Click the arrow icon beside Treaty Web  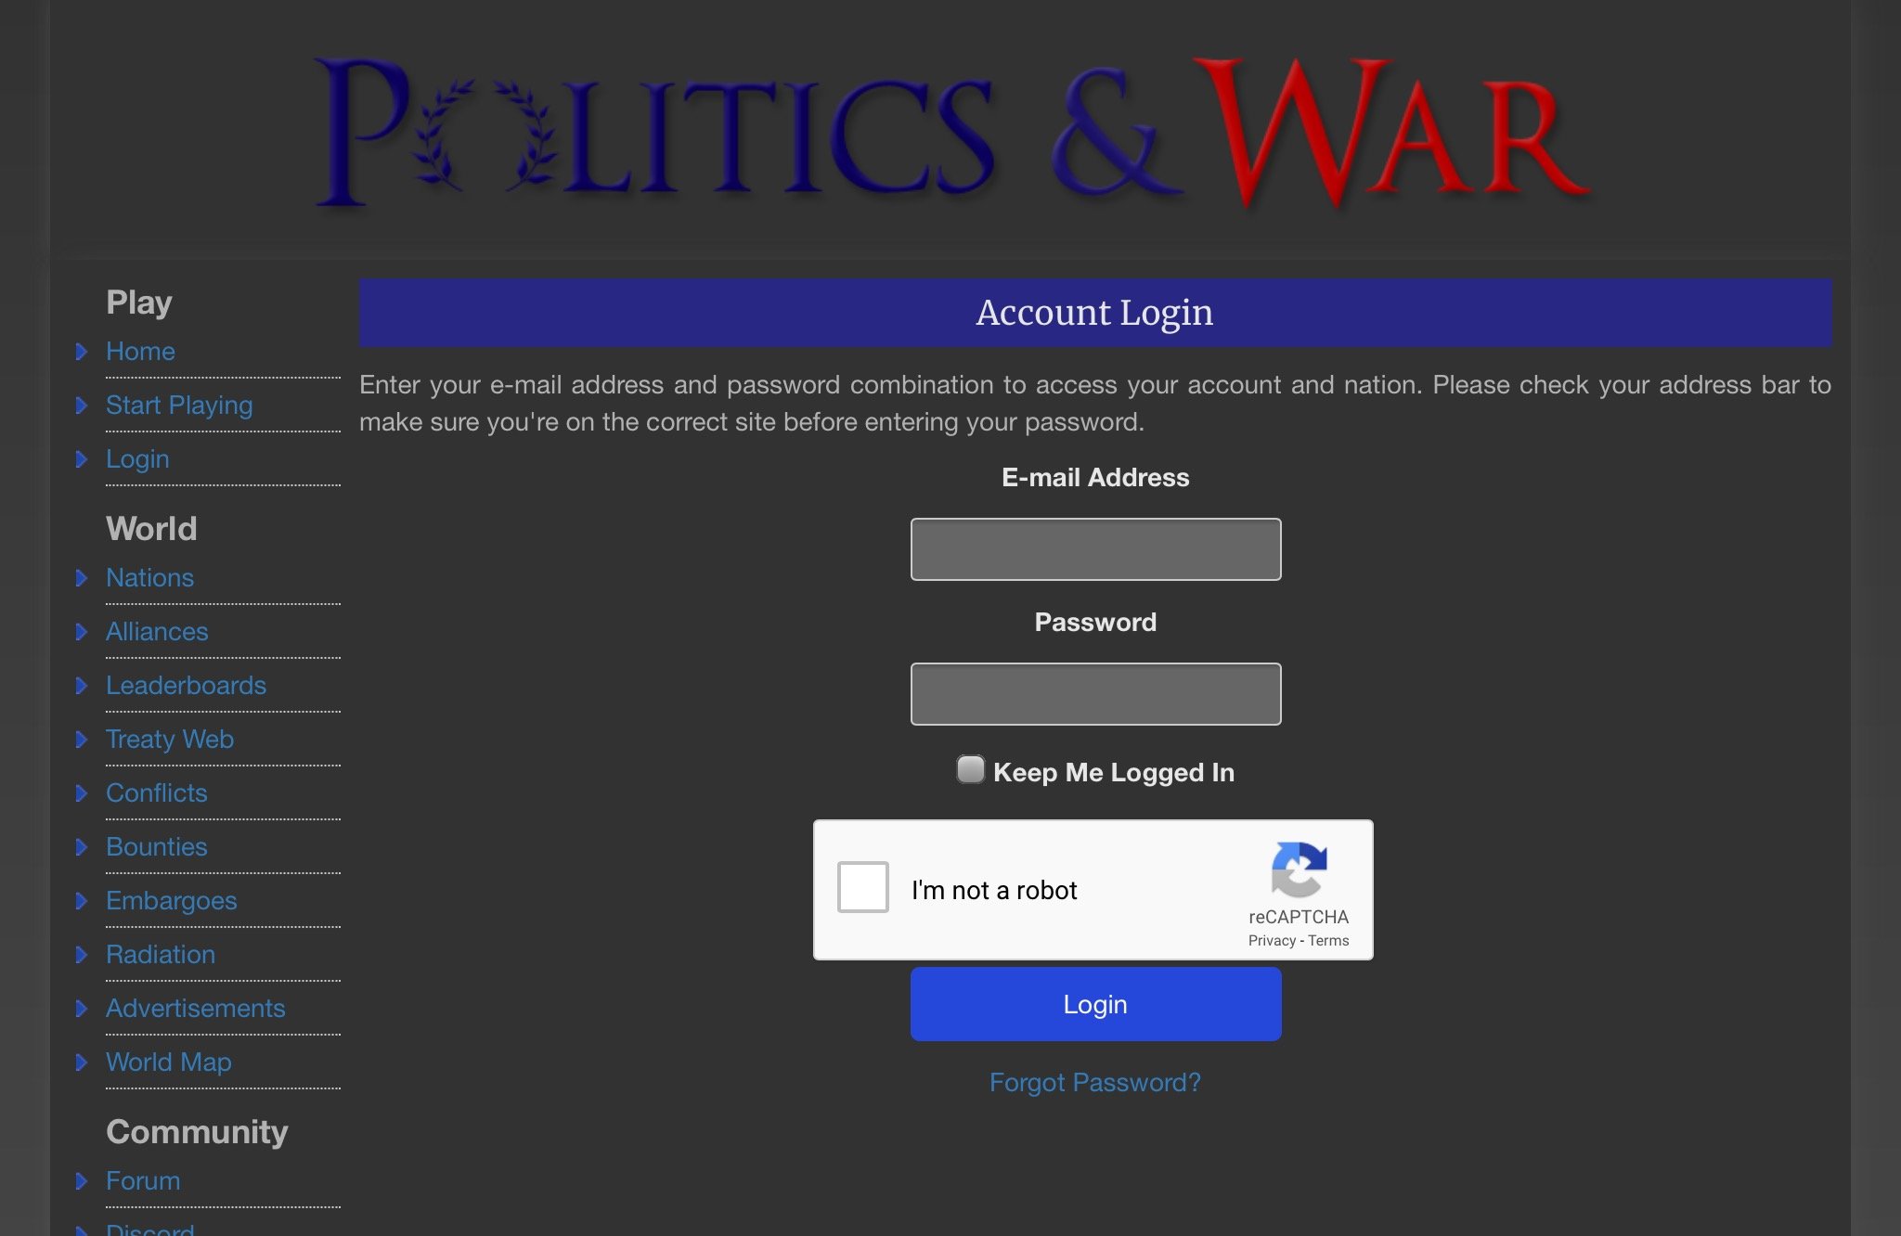pos(82,740)
